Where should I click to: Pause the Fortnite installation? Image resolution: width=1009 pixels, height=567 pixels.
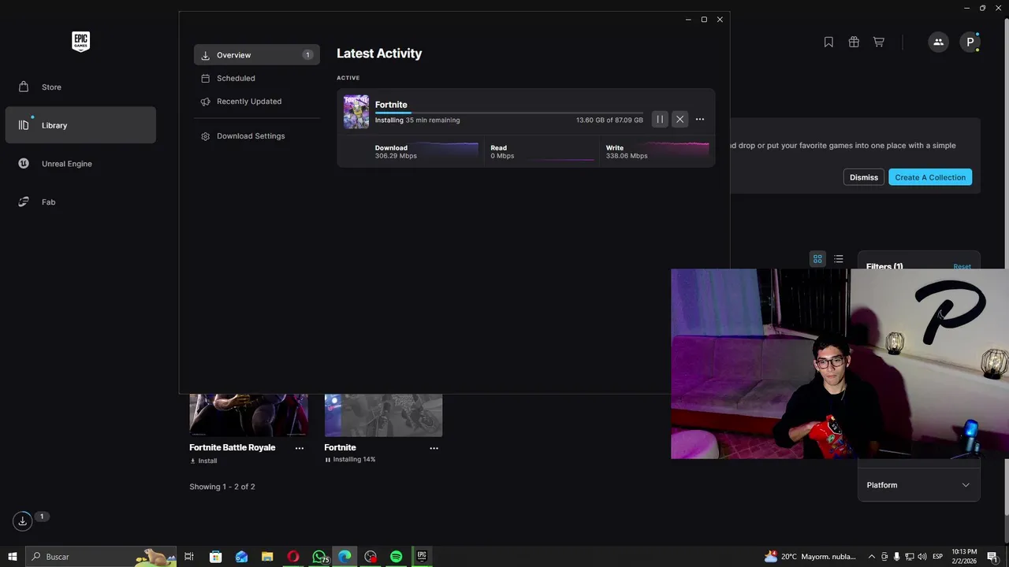point(660,119)
